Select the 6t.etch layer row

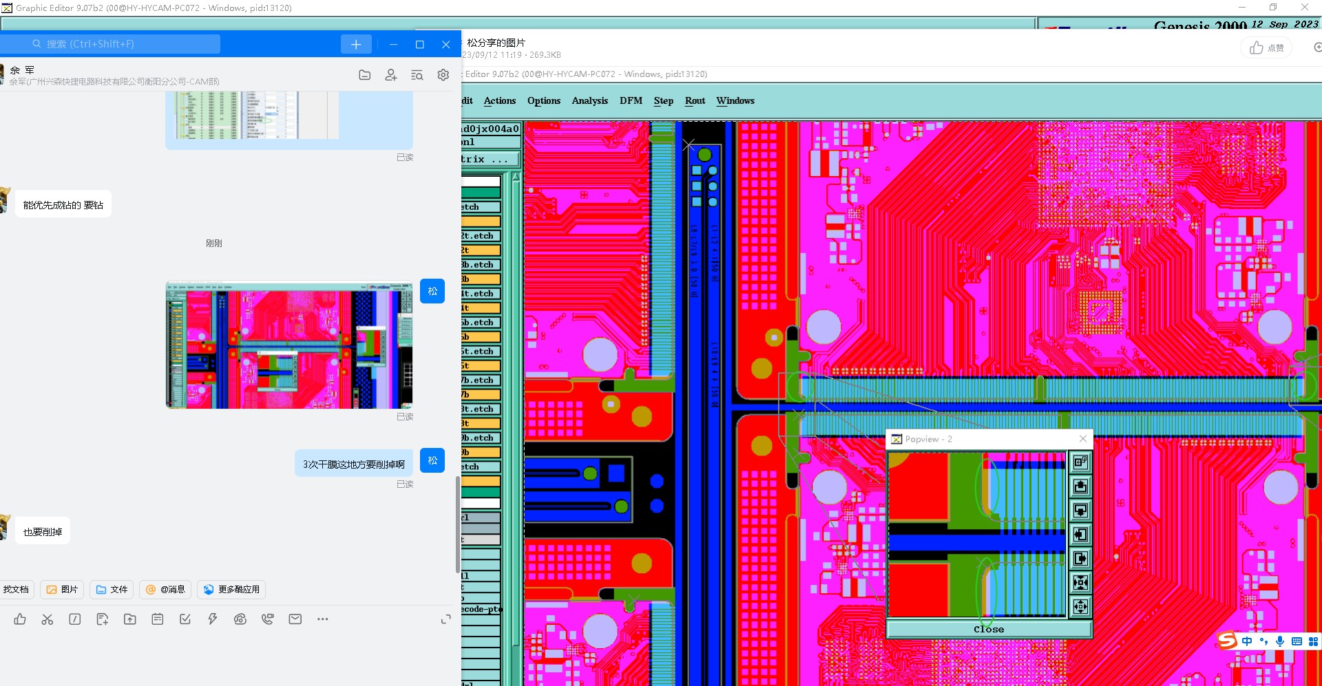(481, 352)
